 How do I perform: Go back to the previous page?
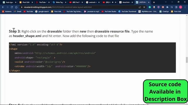pyautogui.click(x=3, y=7)
